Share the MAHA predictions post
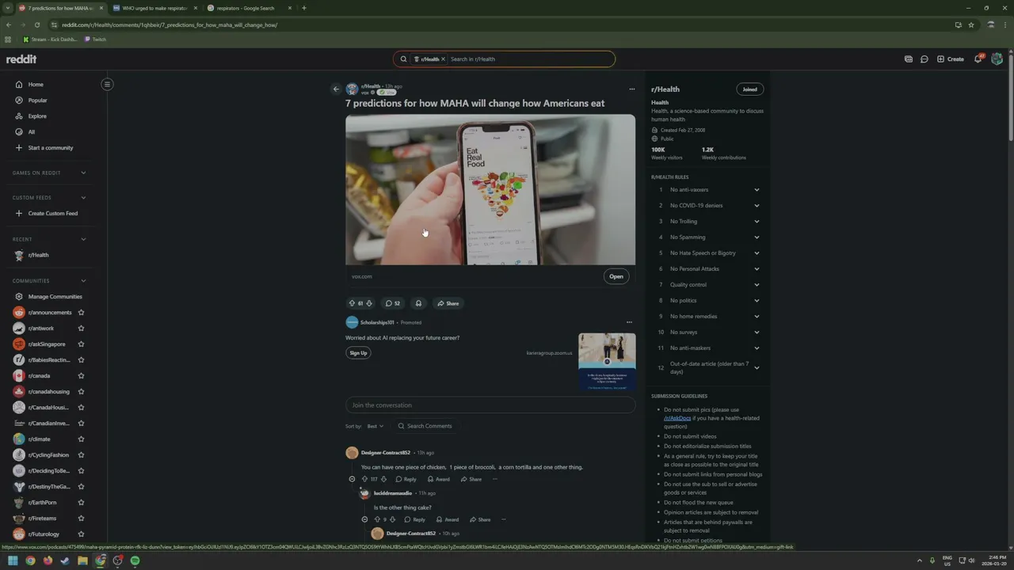The height and width of the screenshot is (570, 1014). click(448, 303)
